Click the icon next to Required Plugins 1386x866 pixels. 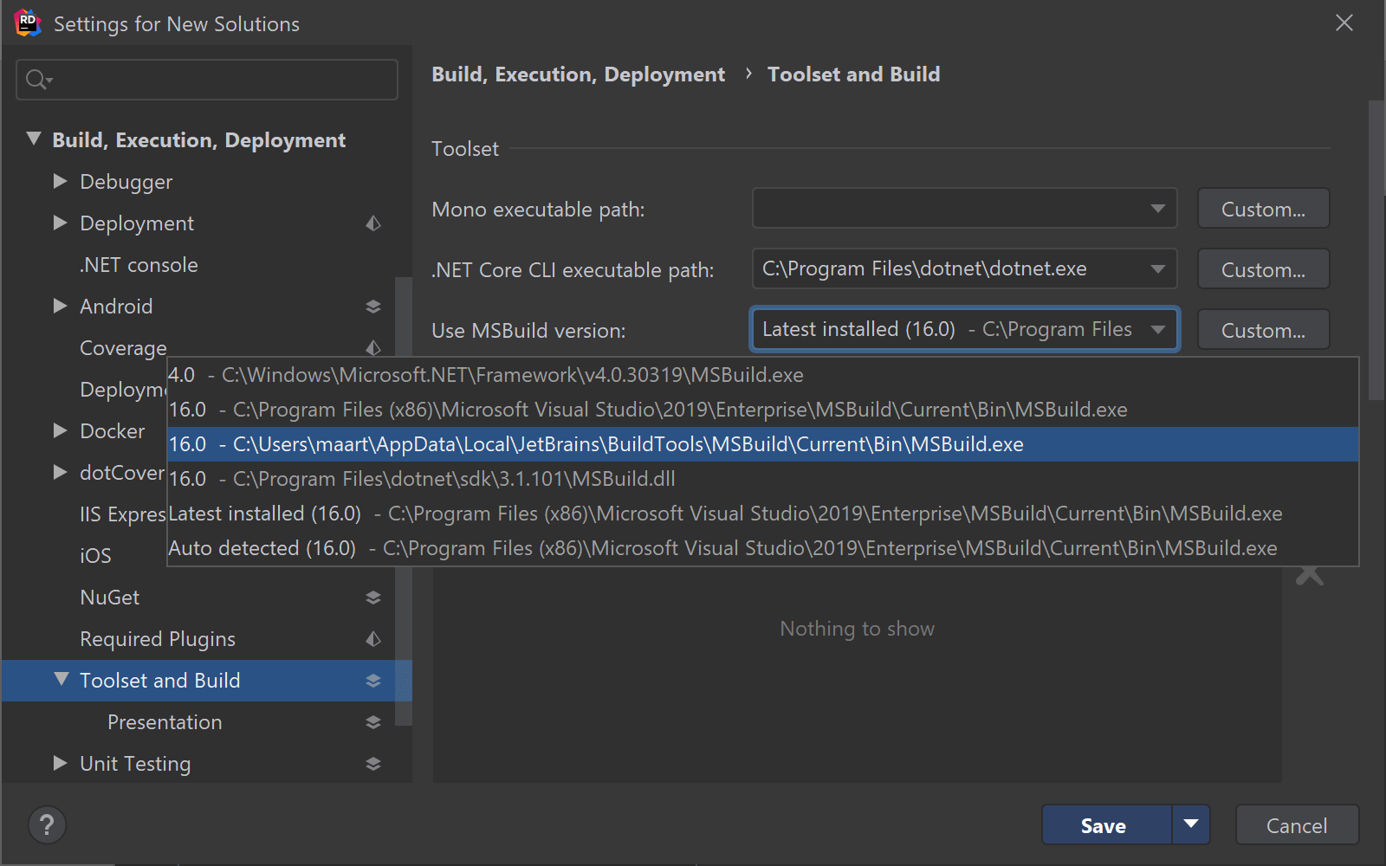(x=373, y=639)
